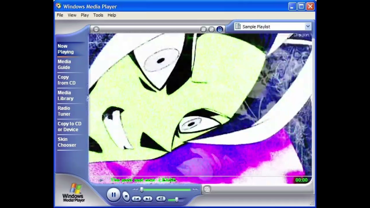The image size is (370, 208).
Task: Click the playing video image
Action: coord(200,105)
